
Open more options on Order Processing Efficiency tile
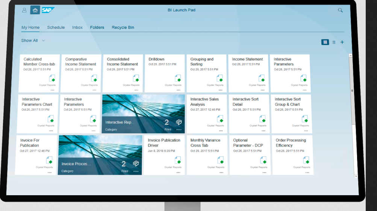pyautogui.click(x=307, y=172)
